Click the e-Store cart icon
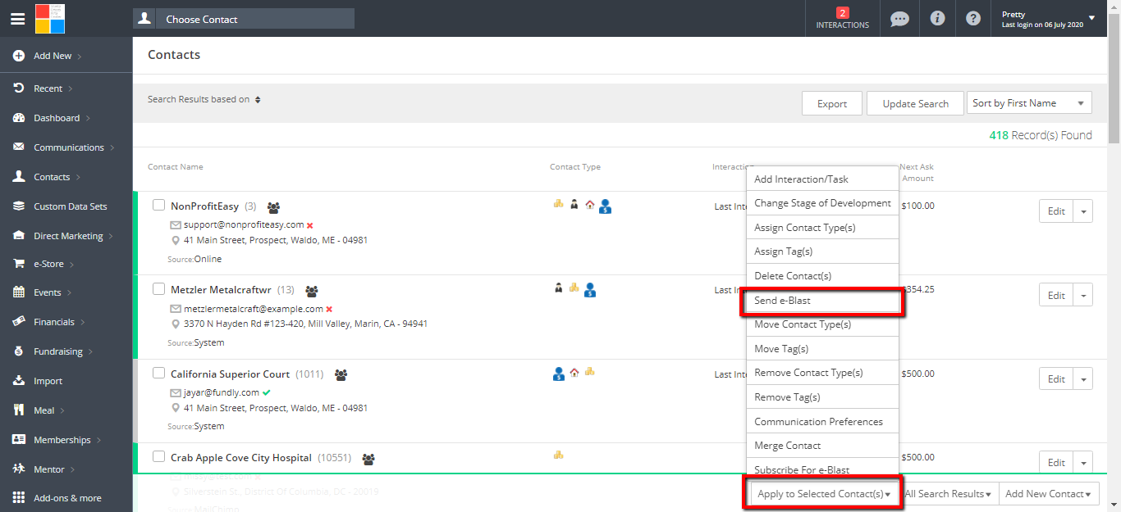This screenshot has width=1121, height=512. (x=18, y=264)
